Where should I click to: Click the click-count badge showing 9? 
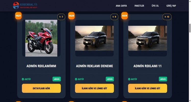(114, 17)
